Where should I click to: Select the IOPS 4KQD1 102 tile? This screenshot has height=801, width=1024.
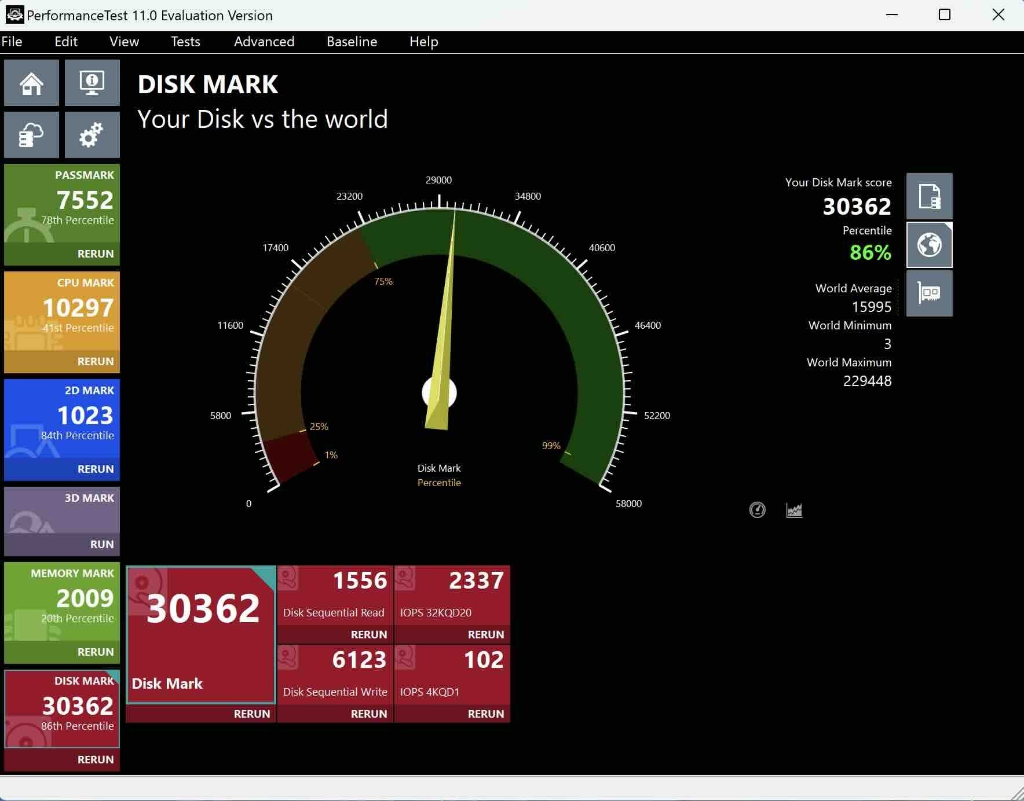[x=452, y=675]
